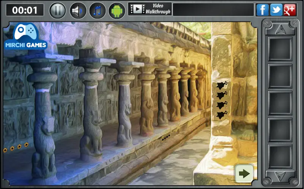
Task: Click the Mirchi Games logo
Action: coord(25,36)
